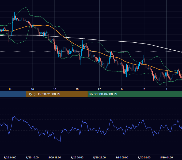
Task: Click the 5/30 04:00 time label
Action: pyautogui.click(x=166, y=157)
